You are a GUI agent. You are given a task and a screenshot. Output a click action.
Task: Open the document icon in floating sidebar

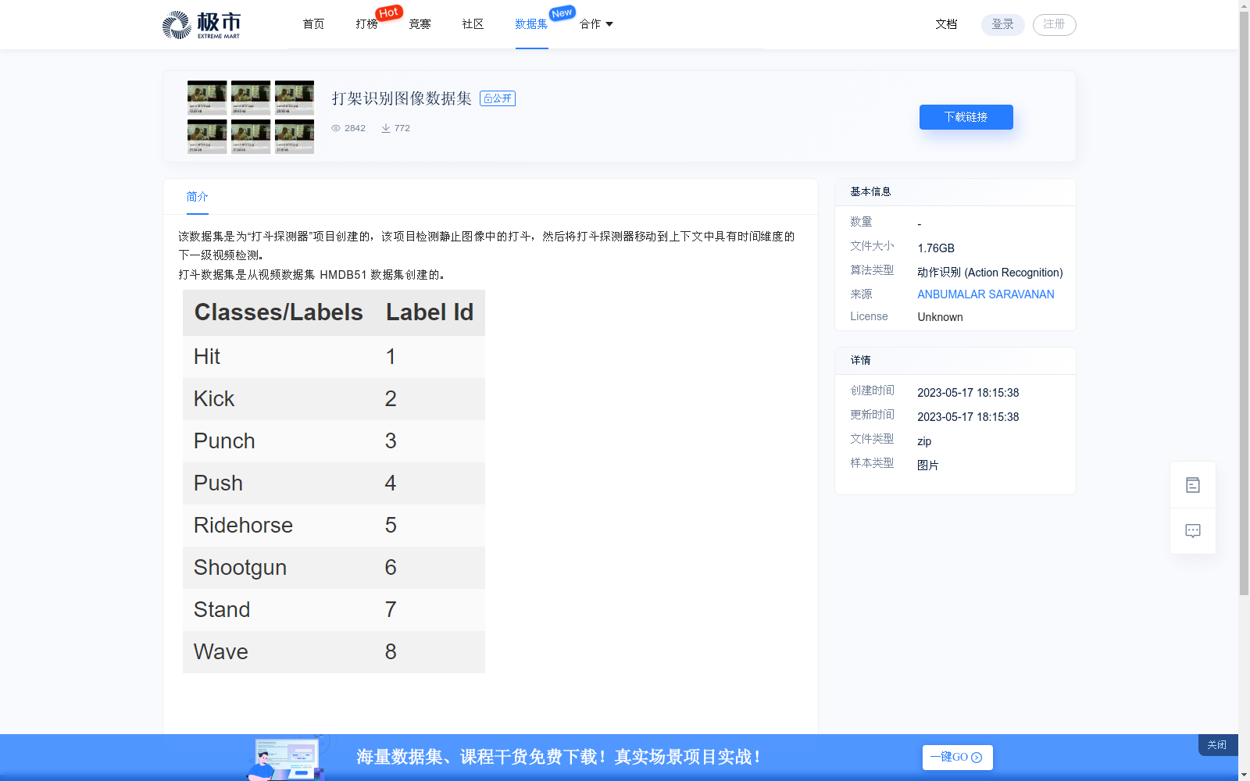1193,485
